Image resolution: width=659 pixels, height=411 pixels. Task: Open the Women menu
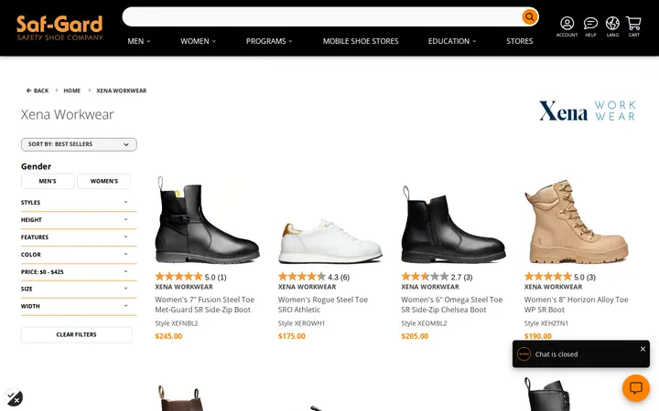(198, 41)
